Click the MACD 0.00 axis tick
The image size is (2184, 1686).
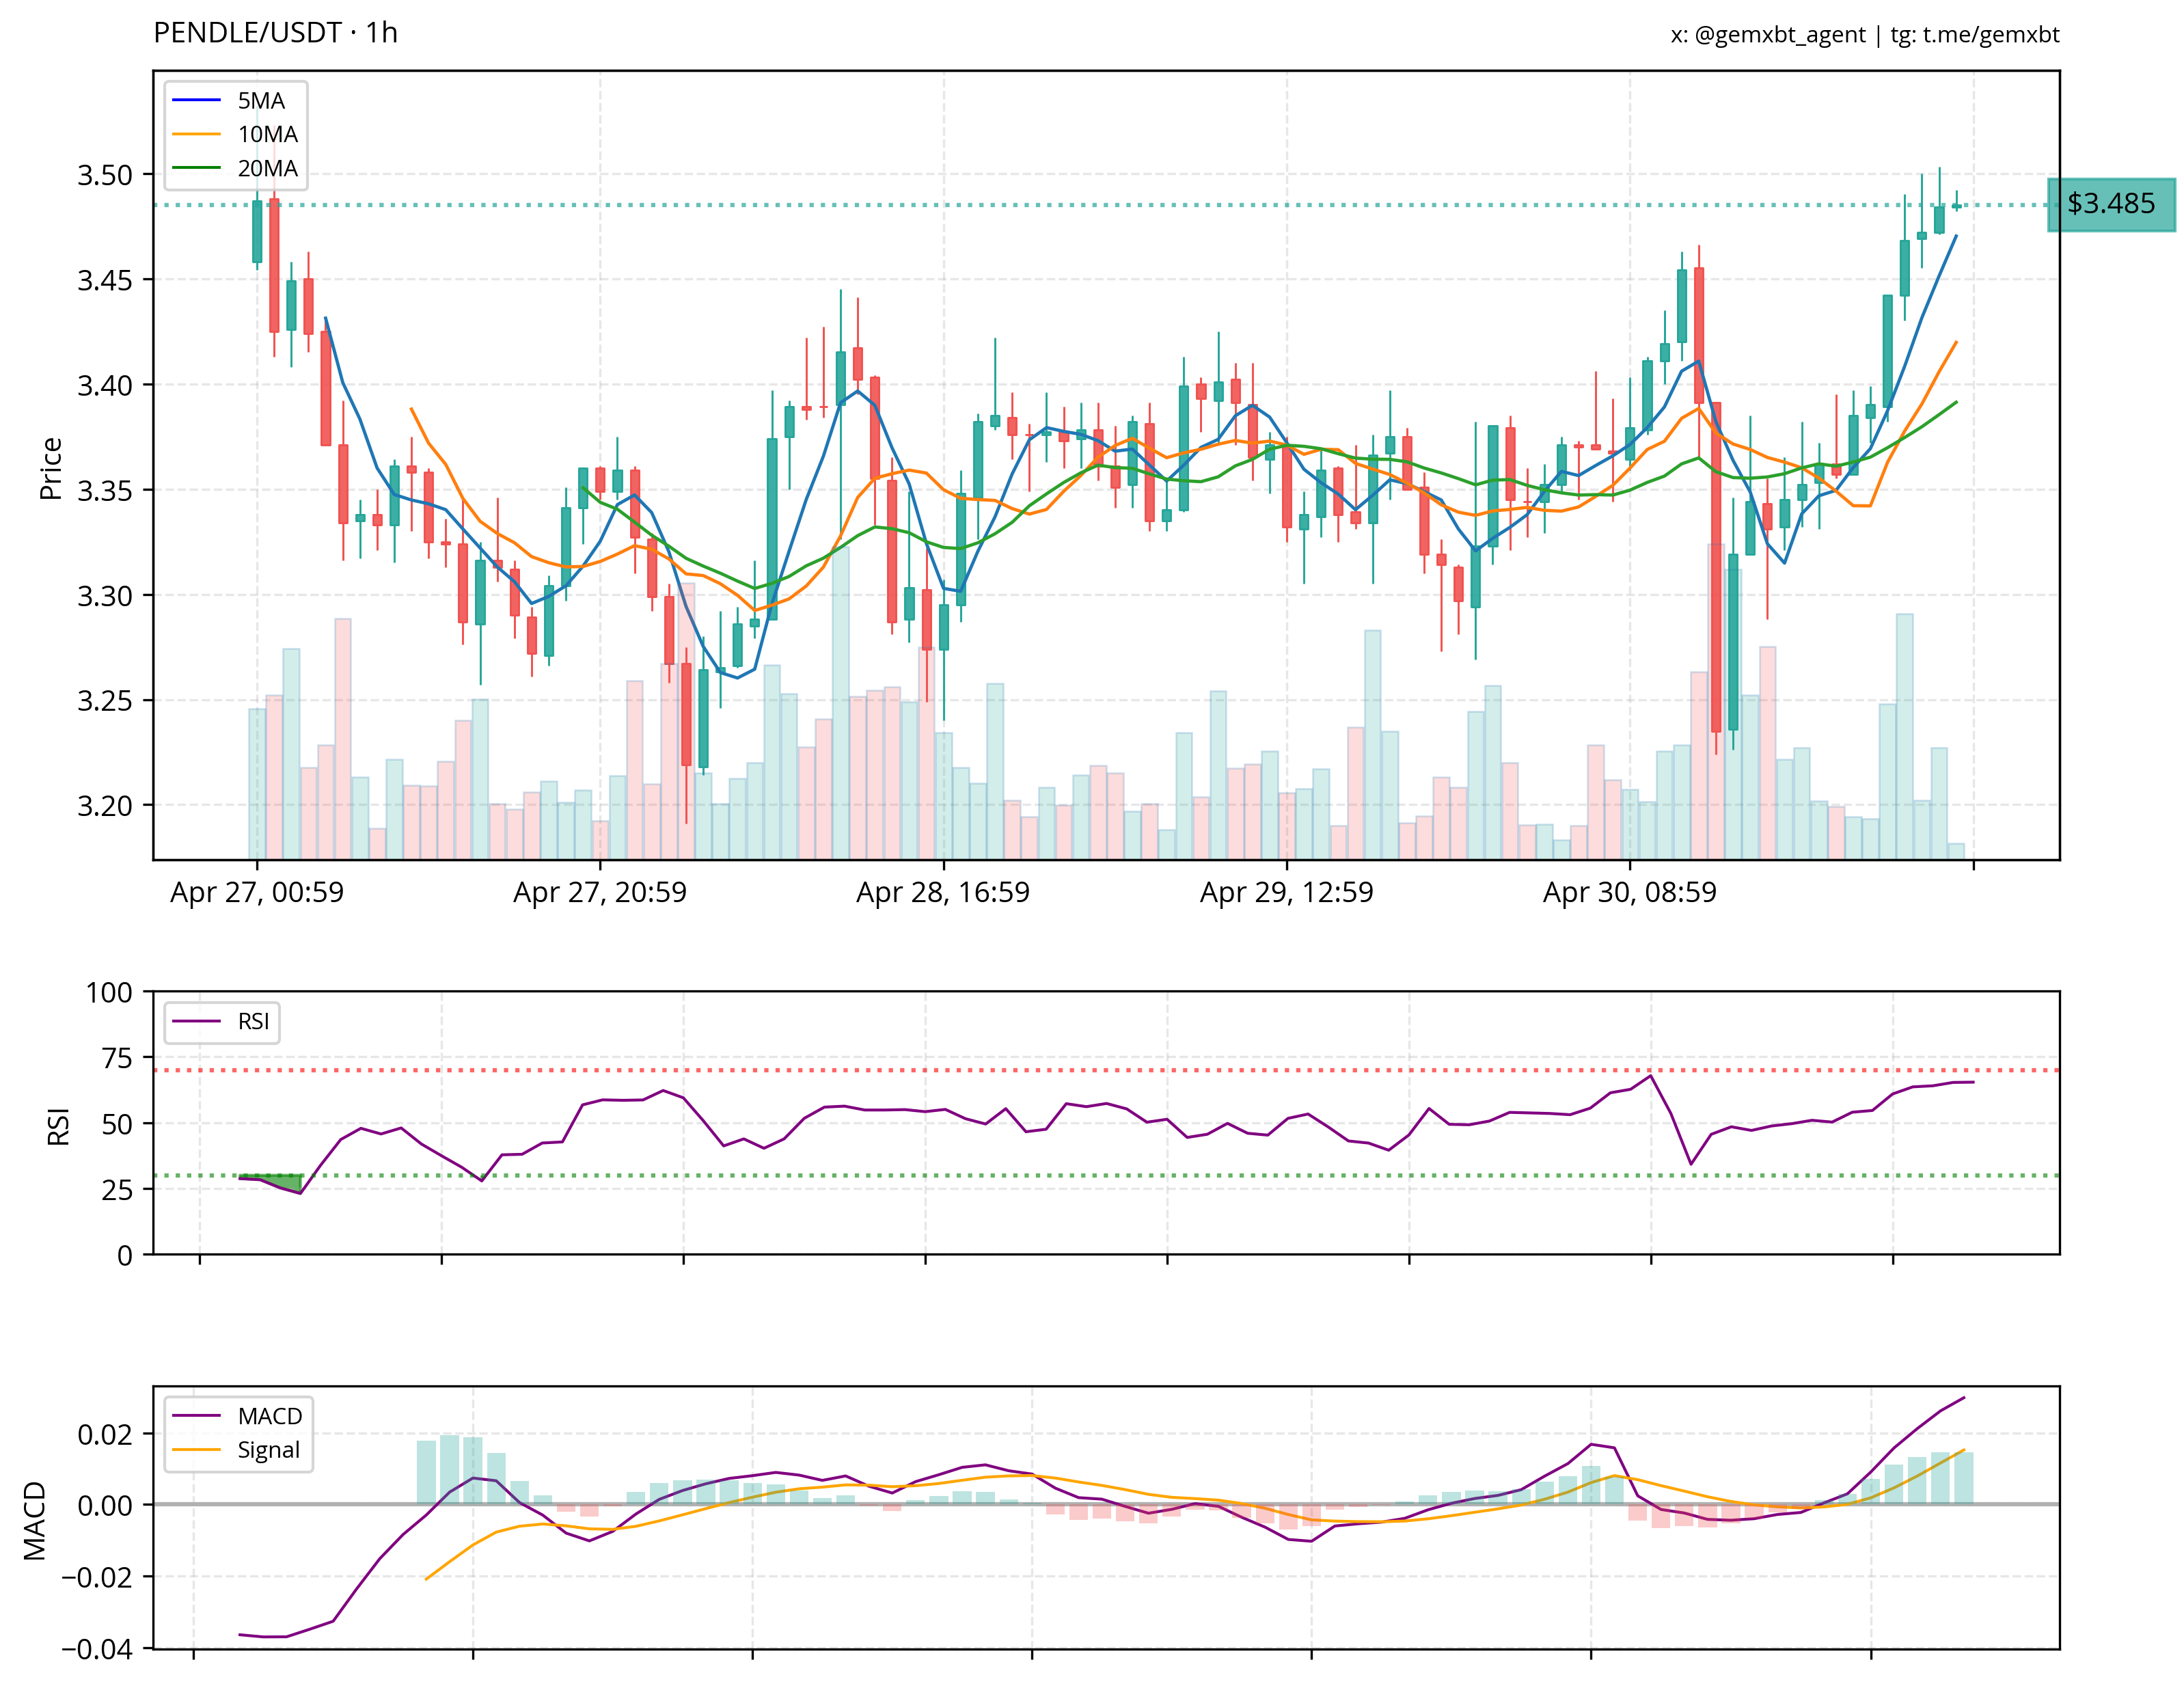105,1506
